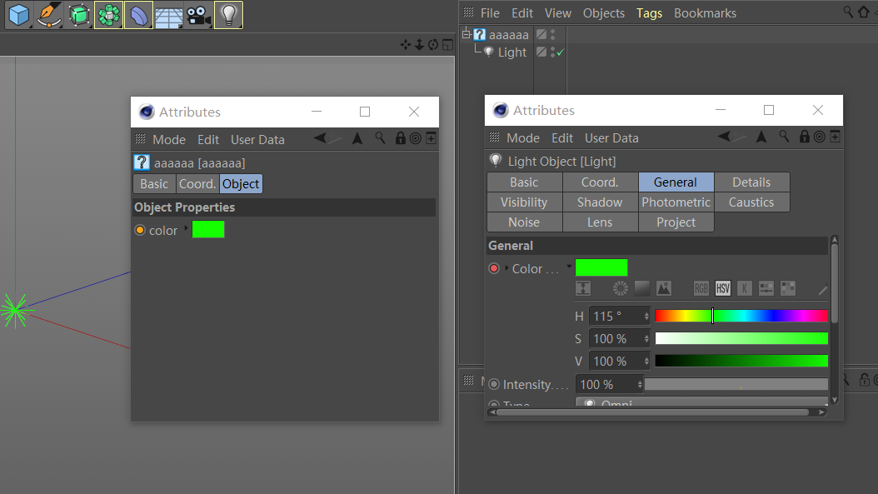Image resolution: width=878 pixels, height=494 pixels.
Task: Open the Tags menu in Object Manager
Action: (x=649, y=12)
